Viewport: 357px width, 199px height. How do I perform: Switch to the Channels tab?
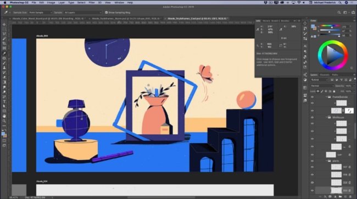pyautogui.click(x=325, y=75)
